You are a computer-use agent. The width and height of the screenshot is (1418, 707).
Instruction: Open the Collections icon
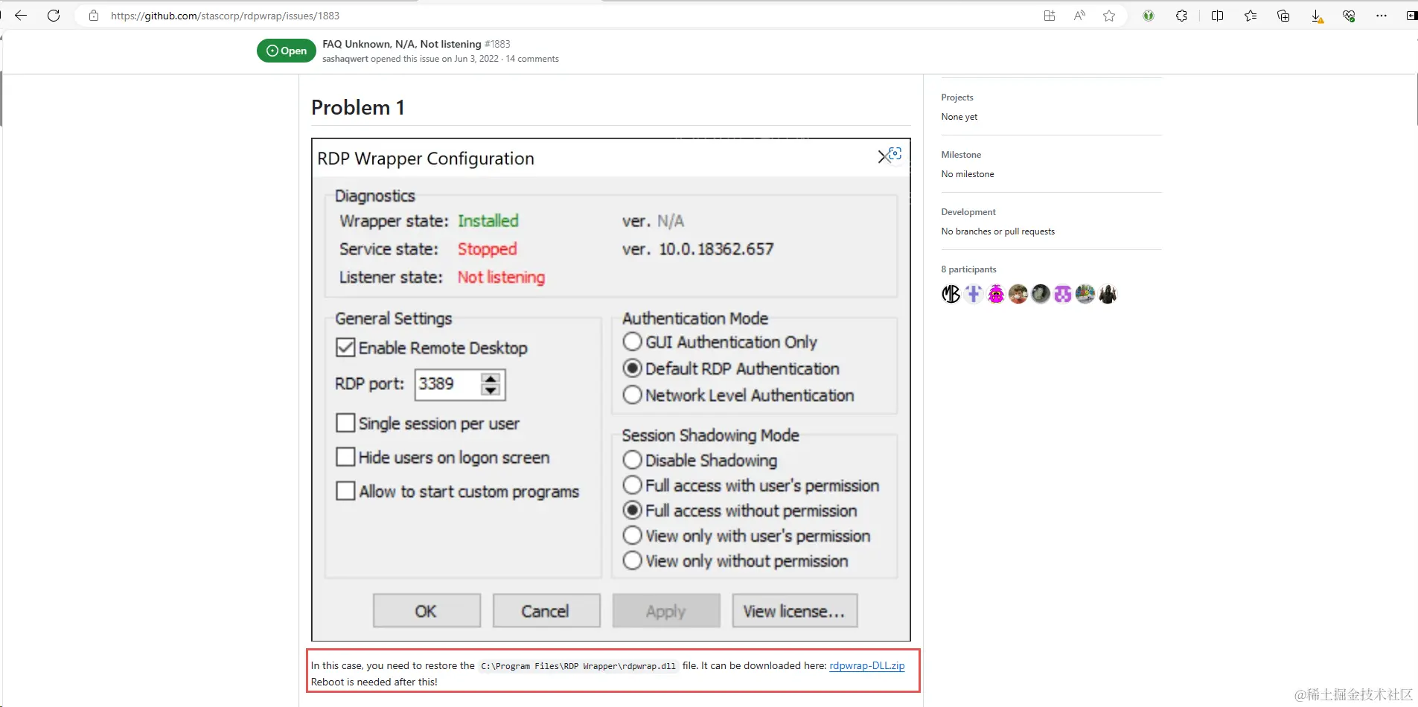pyautogui.click(x=1283, y=16)
